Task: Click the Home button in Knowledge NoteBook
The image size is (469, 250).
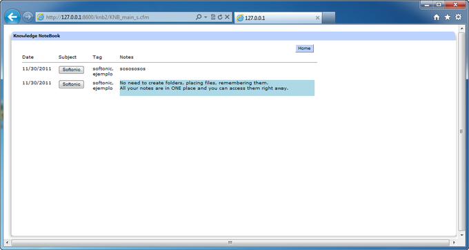Action: 304,48
